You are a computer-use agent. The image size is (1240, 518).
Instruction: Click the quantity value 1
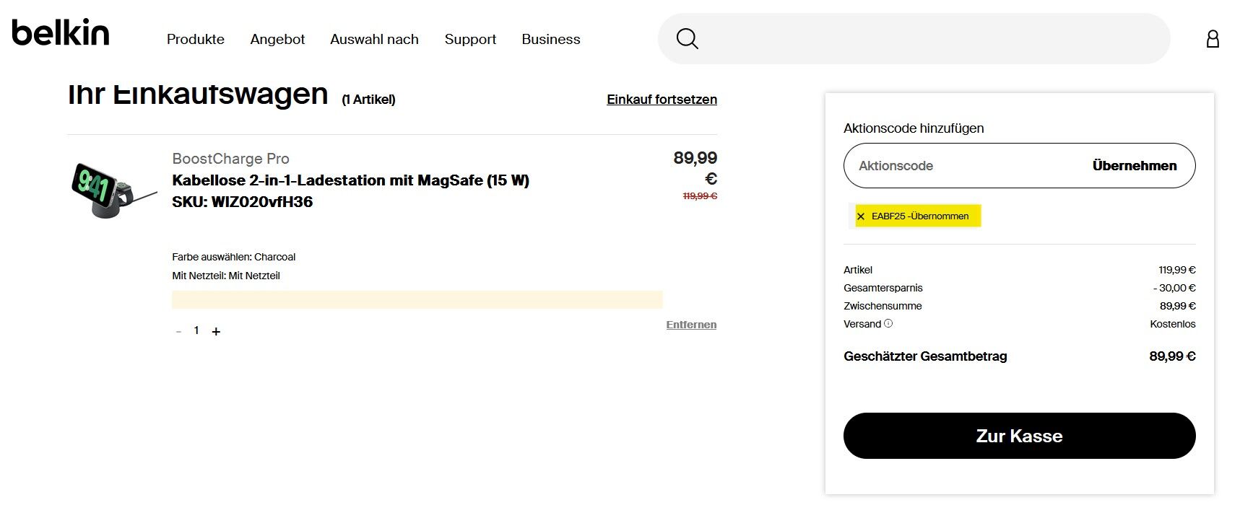(x=196, y=330)
